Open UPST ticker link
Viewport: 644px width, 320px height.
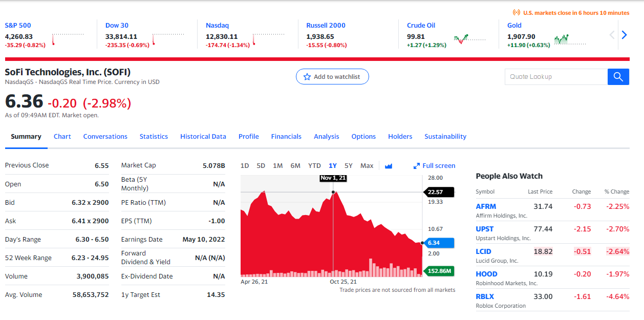click(x=485, y=229)
